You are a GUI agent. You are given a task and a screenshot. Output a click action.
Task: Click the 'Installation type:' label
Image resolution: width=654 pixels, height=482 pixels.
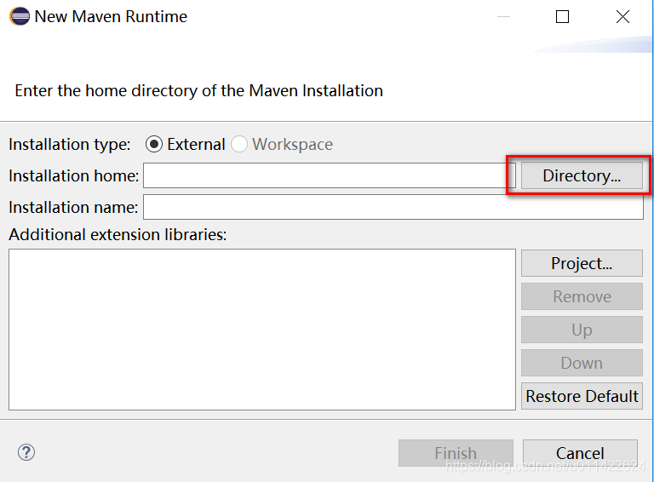70,144
